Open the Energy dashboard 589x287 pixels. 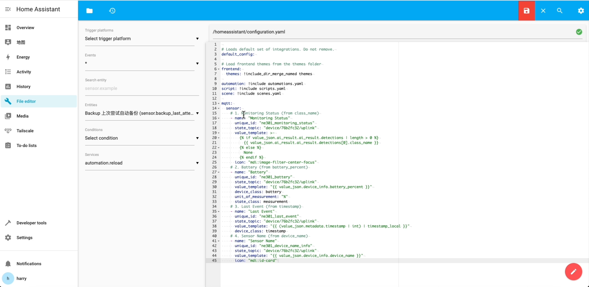[x=23, y=57]
